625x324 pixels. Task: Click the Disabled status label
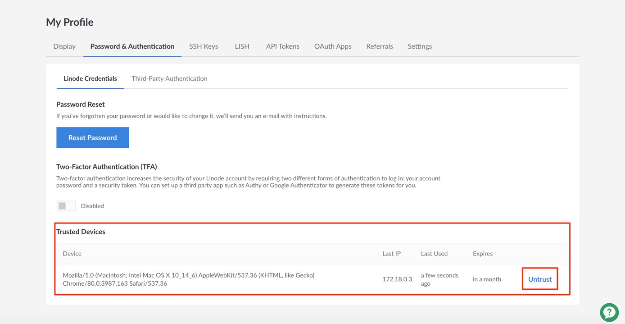click(92, 206)
